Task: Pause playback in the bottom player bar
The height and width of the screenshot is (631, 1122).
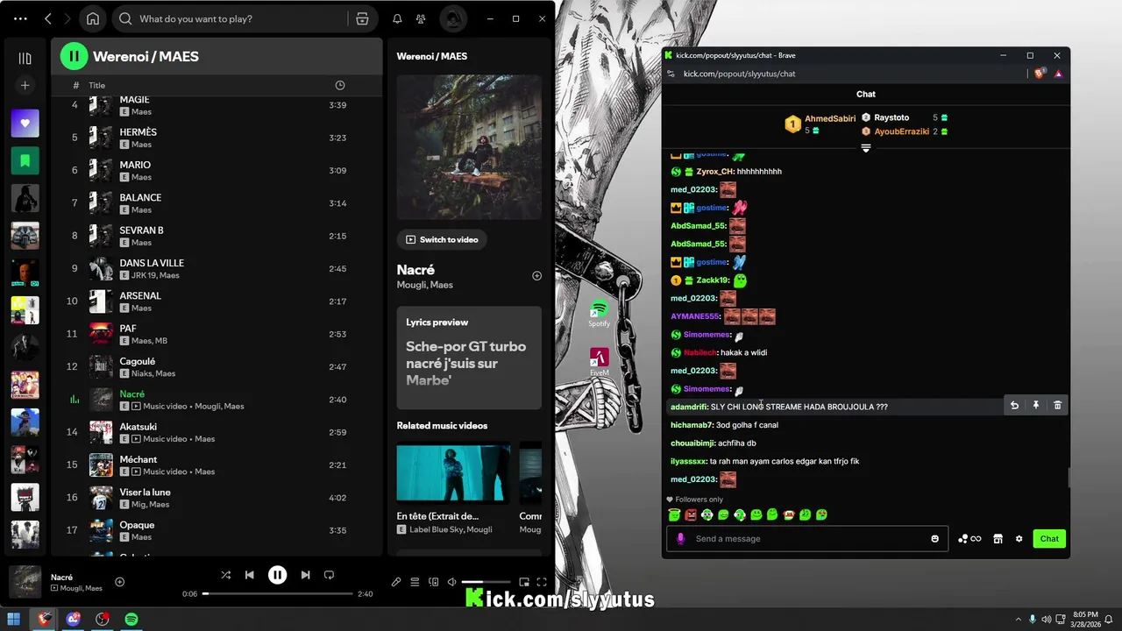Action: tap(277, 575)
